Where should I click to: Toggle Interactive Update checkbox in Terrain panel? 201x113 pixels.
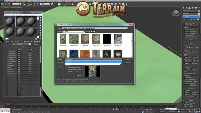pyautogui.click(x=185, y=37)
